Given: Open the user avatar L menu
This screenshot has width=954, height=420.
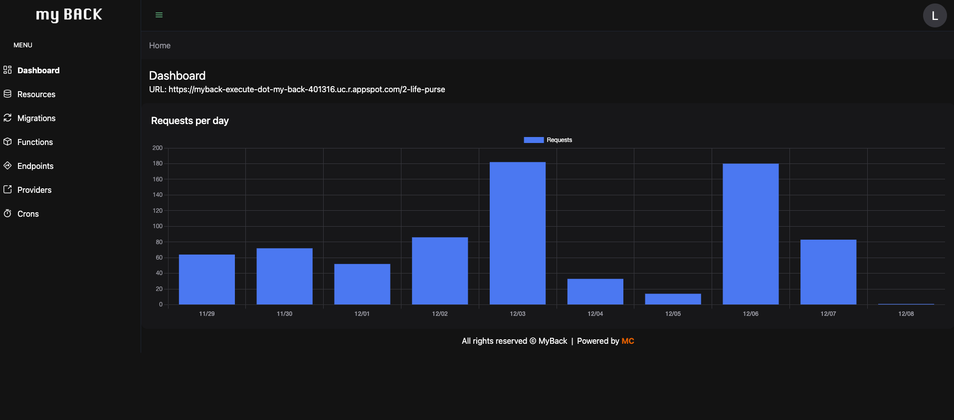Looking at the screenshot, I should click(935, 15).
